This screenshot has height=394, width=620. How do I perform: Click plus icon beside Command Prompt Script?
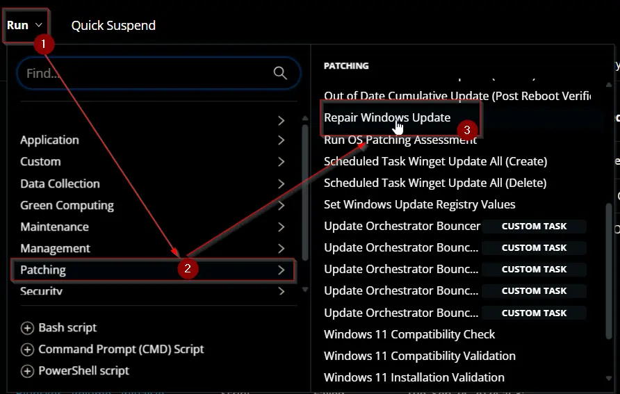tap(27, 350)
